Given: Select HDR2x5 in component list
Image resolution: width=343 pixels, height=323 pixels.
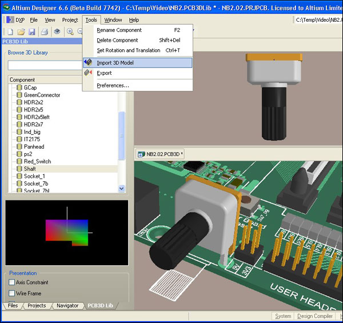Looking at the screenshot, I should (x=34, y=110).
